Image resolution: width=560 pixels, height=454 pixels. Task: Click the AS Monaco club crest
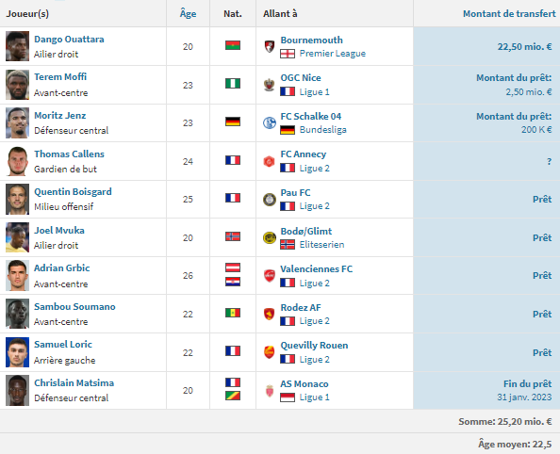270,391
